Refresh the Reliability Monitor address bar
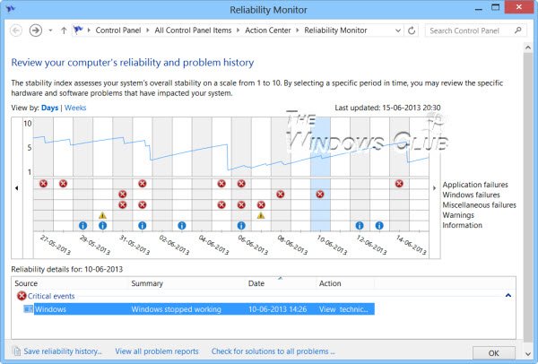 412,30
